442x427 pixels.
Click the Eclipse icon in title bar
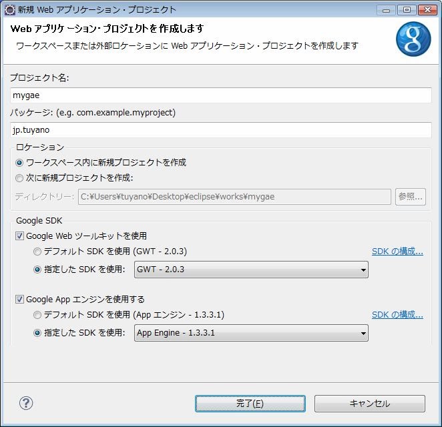[x=10, y=10]
